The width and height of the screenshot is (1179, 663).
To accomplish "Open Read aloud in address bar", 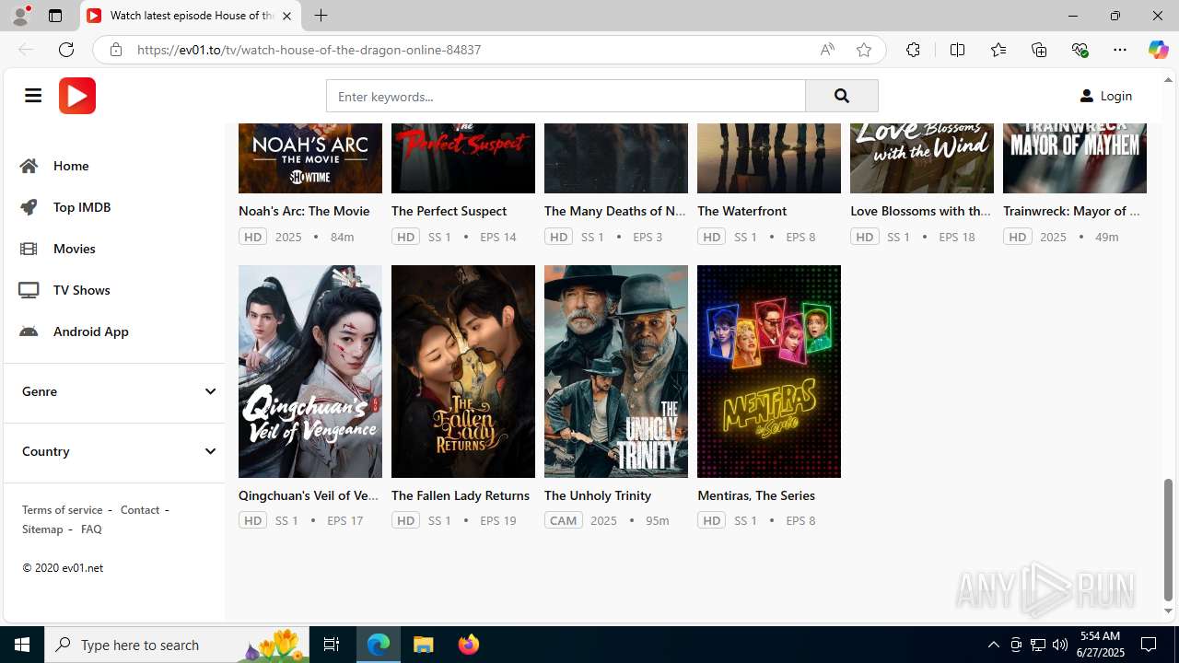I will [x=827, y=50].
